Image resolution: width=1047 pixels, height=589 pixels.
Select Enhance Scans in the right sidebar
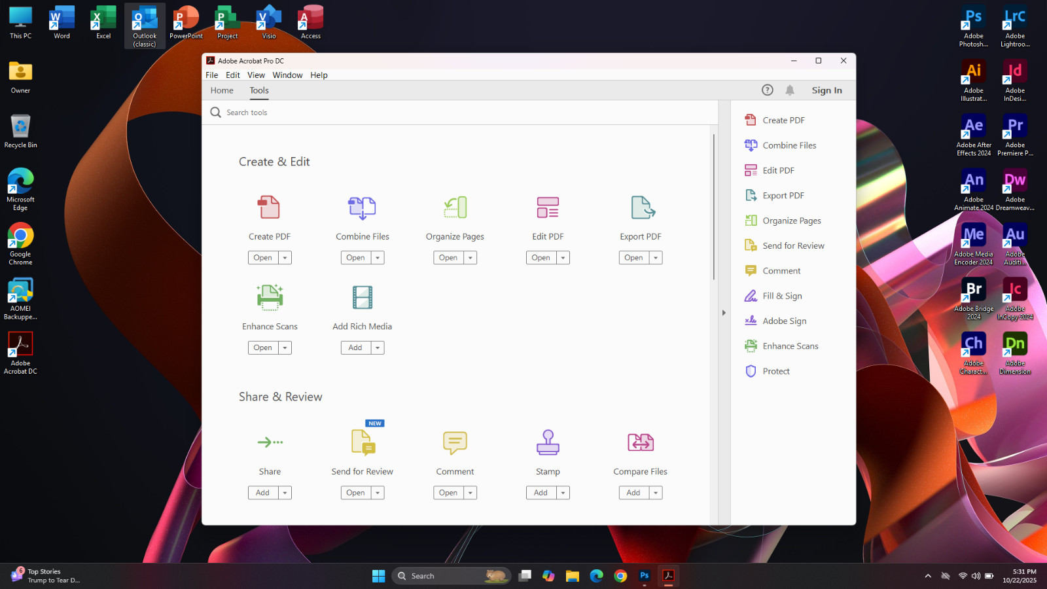click(781, 346)
